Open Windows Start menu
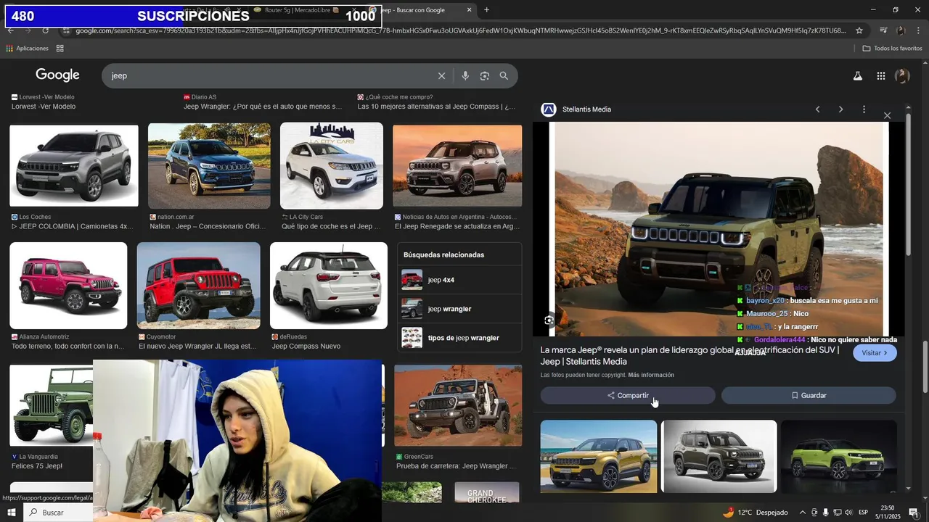The image size is (929, 522). [11, 513]
